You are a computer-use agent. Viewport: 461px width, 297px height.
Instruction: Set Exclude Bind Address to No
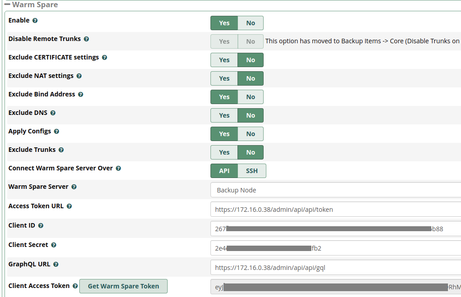251,97
